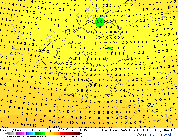Click the small green patch in map center
The height and width of the screenshot is (137, 178).
pyautogui.click(x=109, y=48)
